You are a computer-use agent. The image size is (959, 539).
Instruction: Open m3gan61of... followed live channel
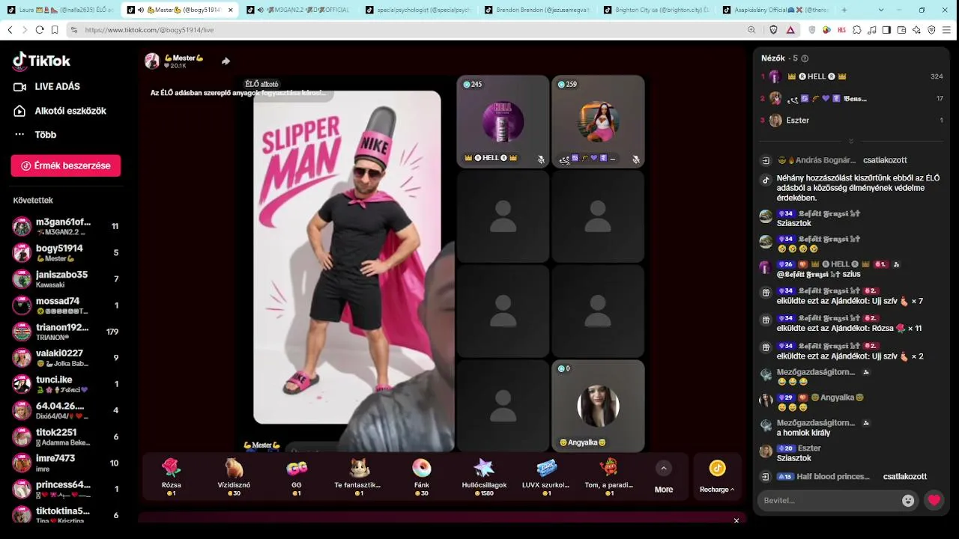pyautogui.click(x=66, y=226)
